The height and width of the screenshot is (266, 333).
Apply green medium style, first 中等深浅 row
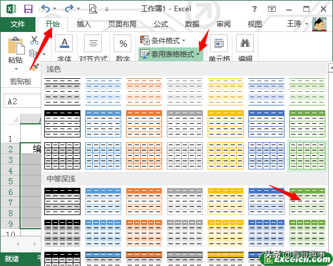307,201
